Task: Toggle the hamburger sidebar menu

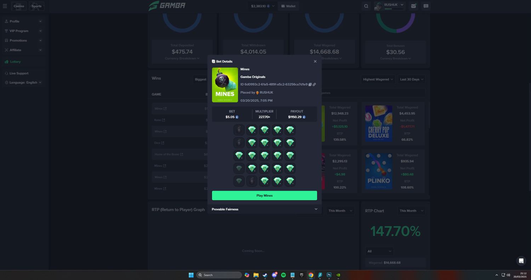Action: [5, 6]
